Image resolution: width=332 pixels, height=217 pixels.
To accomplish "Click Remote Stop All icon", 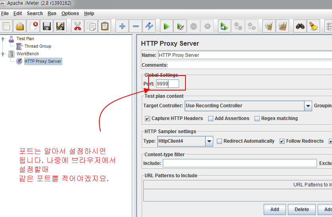I will [x=238, y=27].
